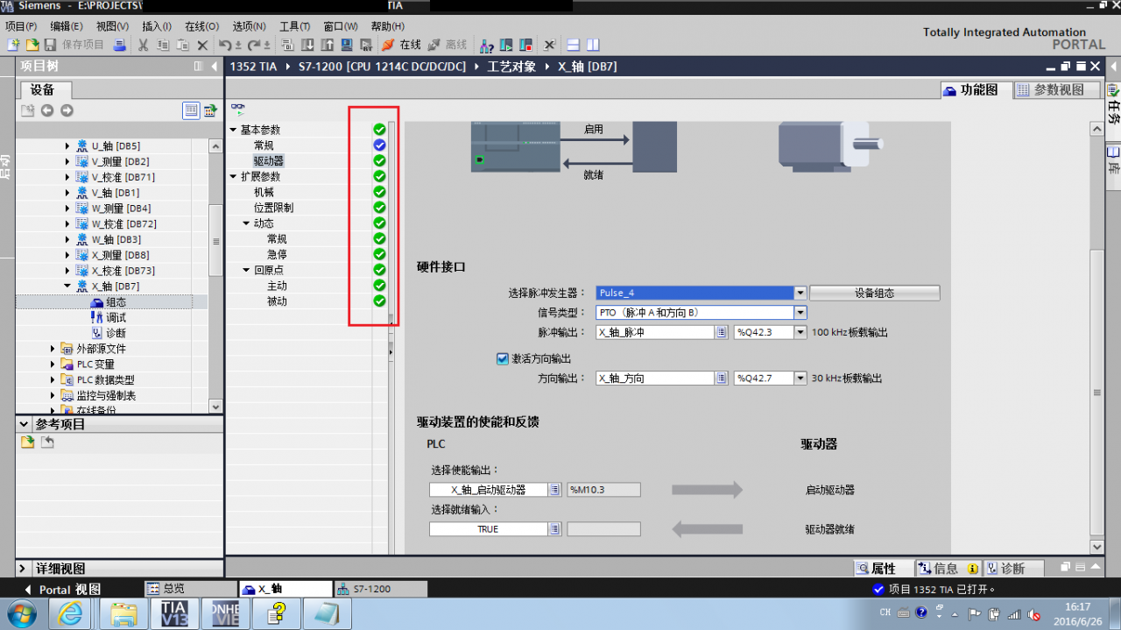Click TRUE ready input field
This screenshot has width=1121, height=630.
click(x=489, y=529)
